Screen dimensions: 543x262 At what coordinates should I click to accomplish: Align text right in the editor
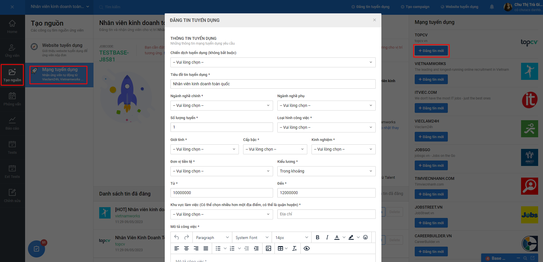(196, 248)
